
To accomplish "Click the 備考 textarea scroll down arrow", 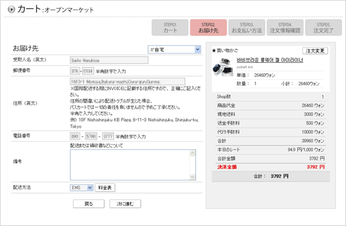I will coord(193,177).
